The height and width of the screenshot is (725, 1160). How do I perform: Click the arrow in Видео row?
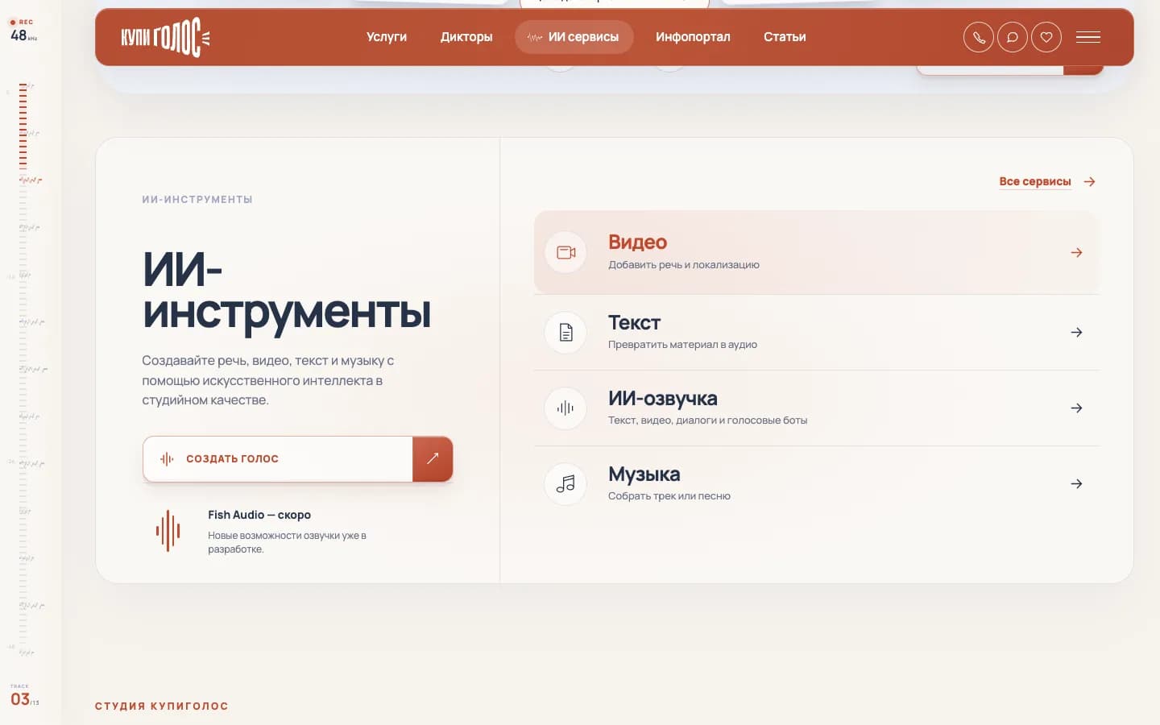tap(1076, 252)
